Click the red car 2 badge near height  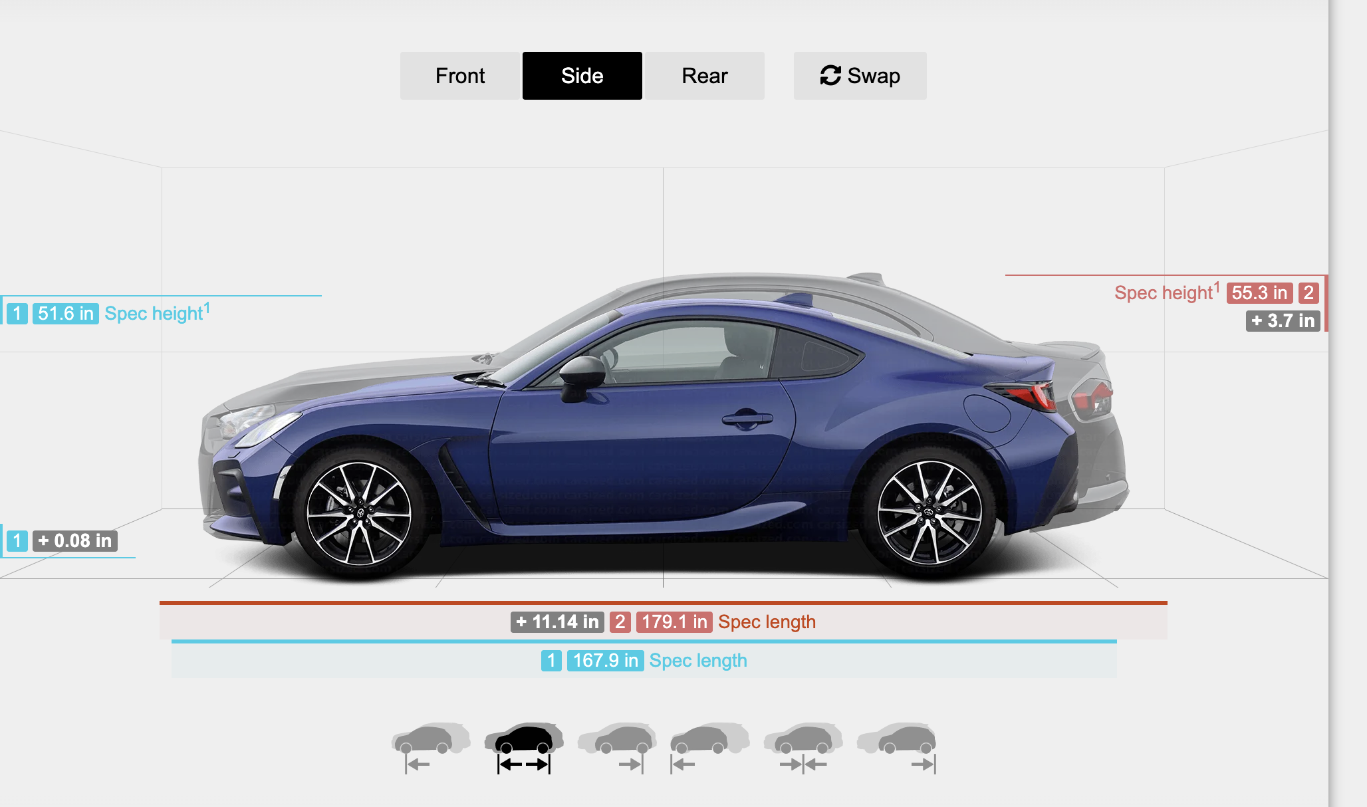pyautogui.click(x=1308, y=292)
